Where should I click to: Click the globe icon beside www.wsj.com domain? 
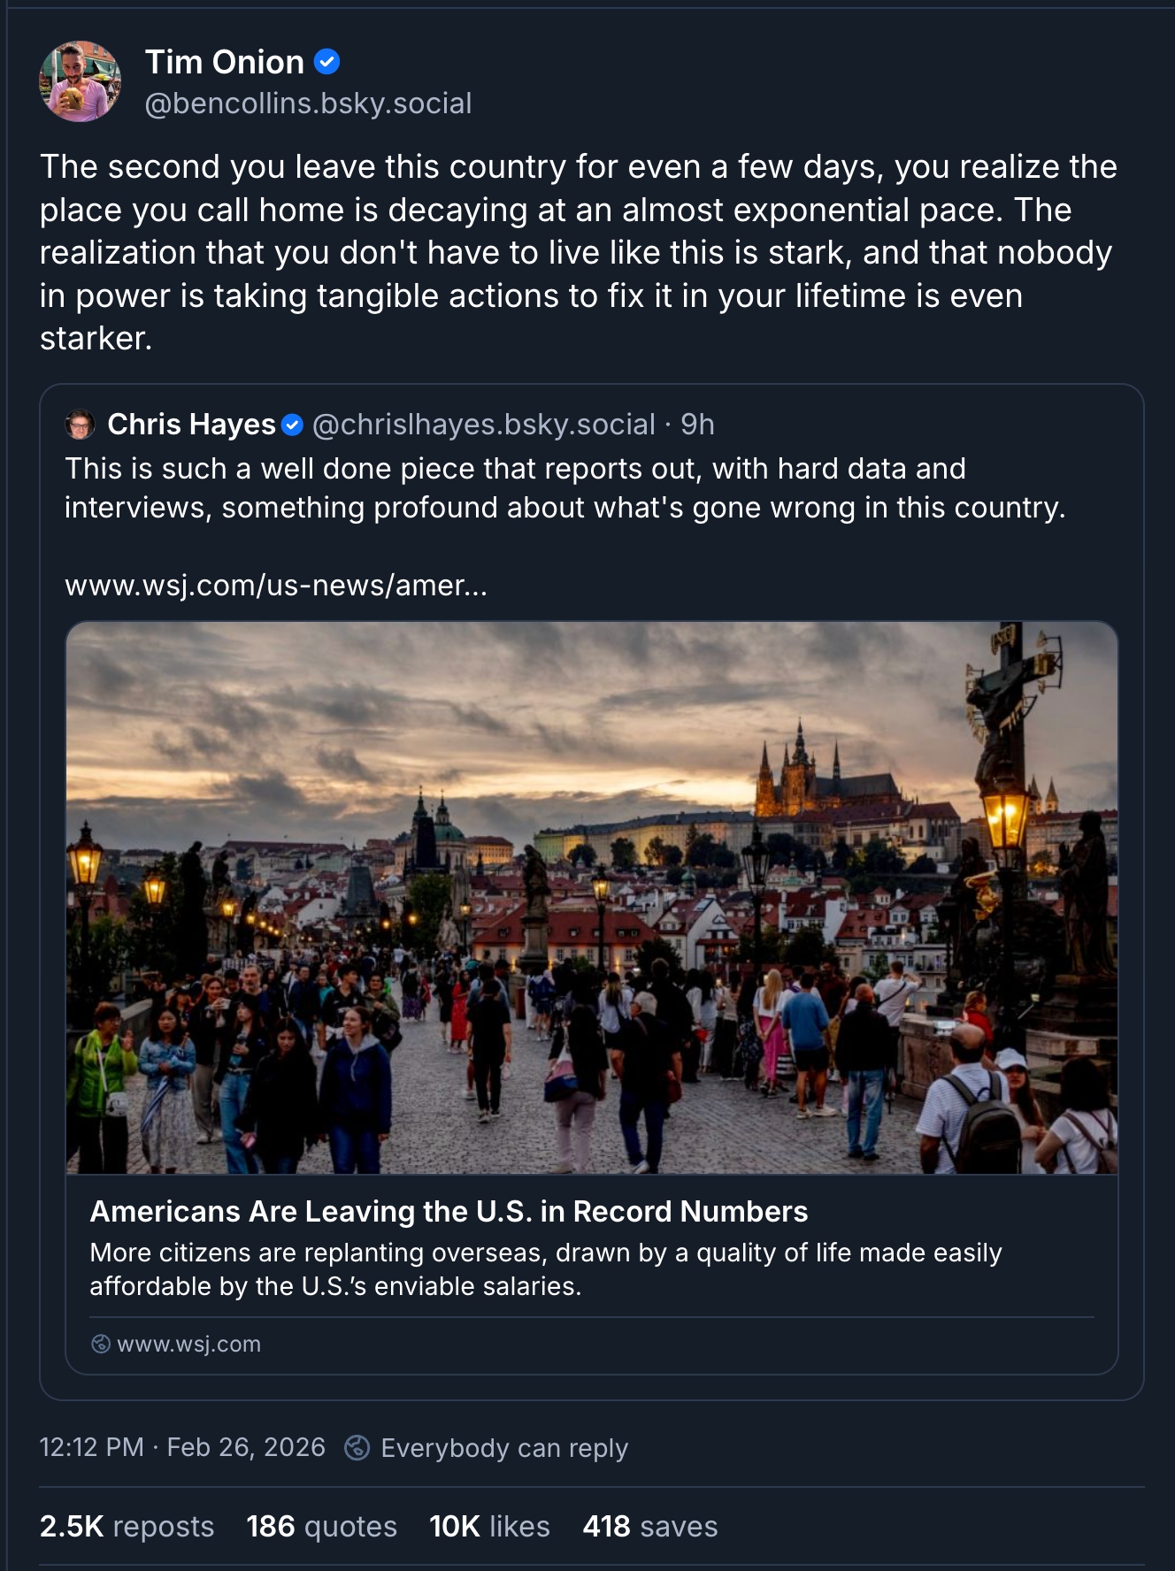click(101, 1344)
